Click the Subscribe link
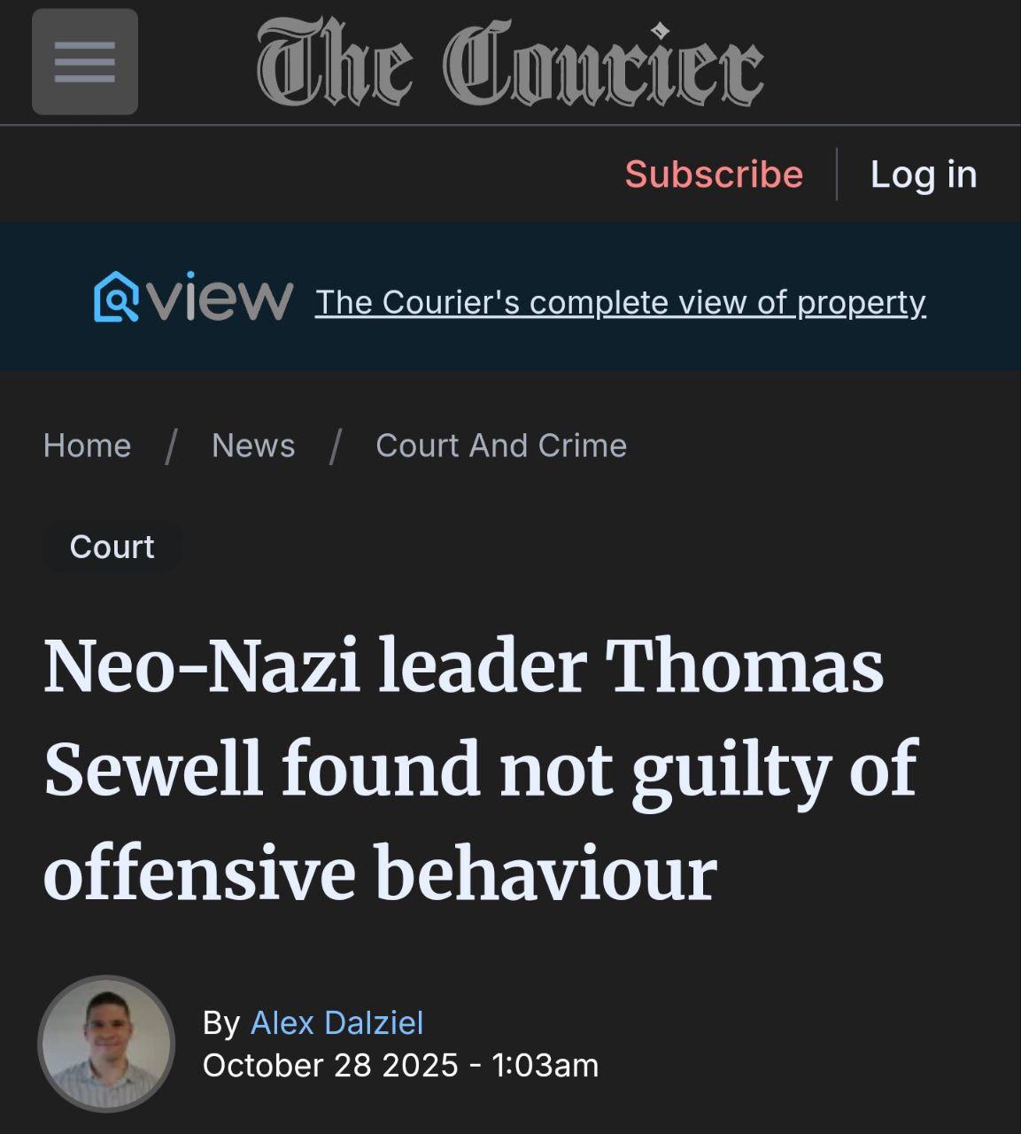The image size is (1021, 1134). coord(714,174)
